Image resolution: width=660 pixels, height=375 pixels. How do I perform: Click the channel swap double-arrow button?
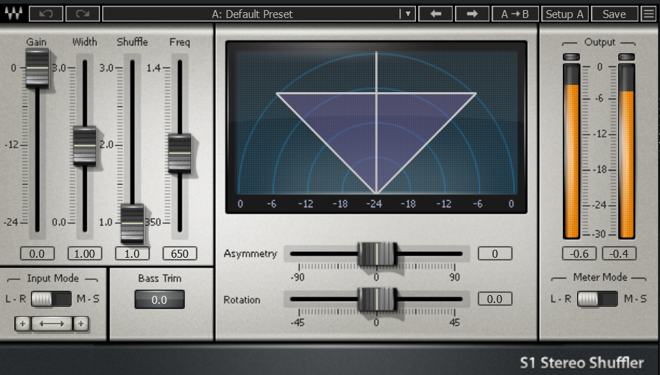(x=51, y=323)
